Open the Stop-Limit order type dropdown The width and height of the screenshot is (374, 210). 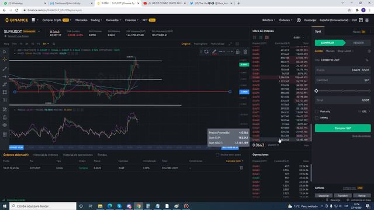(x=345, y=51)
